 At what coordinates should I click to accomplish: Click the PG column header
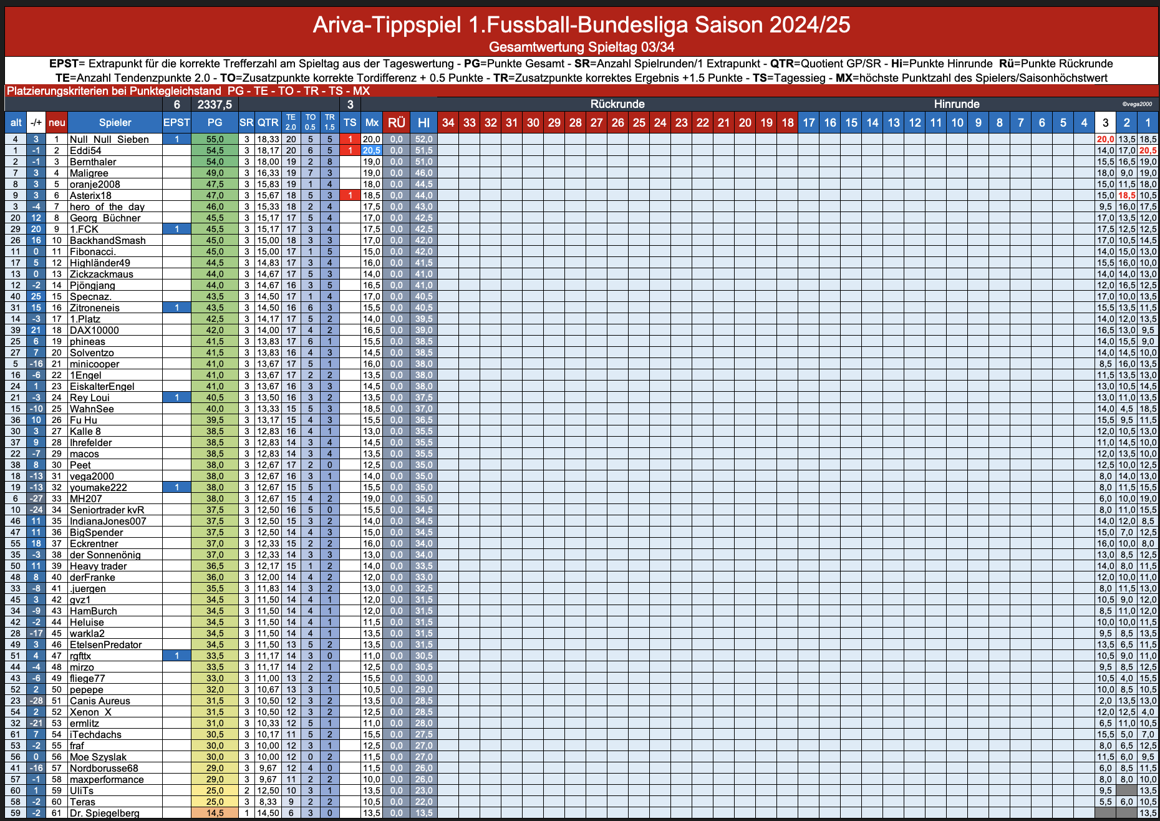(215, 122)
